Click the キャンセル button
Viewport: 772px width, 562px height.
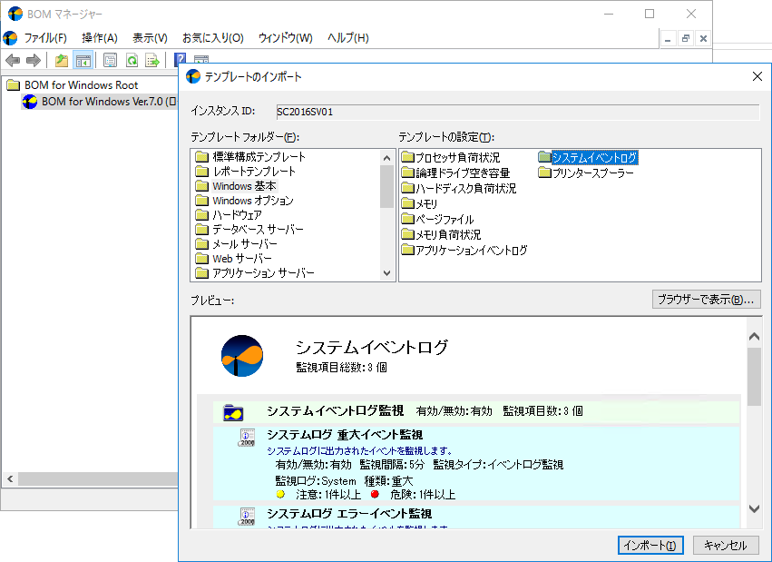[x=726, y=546]
